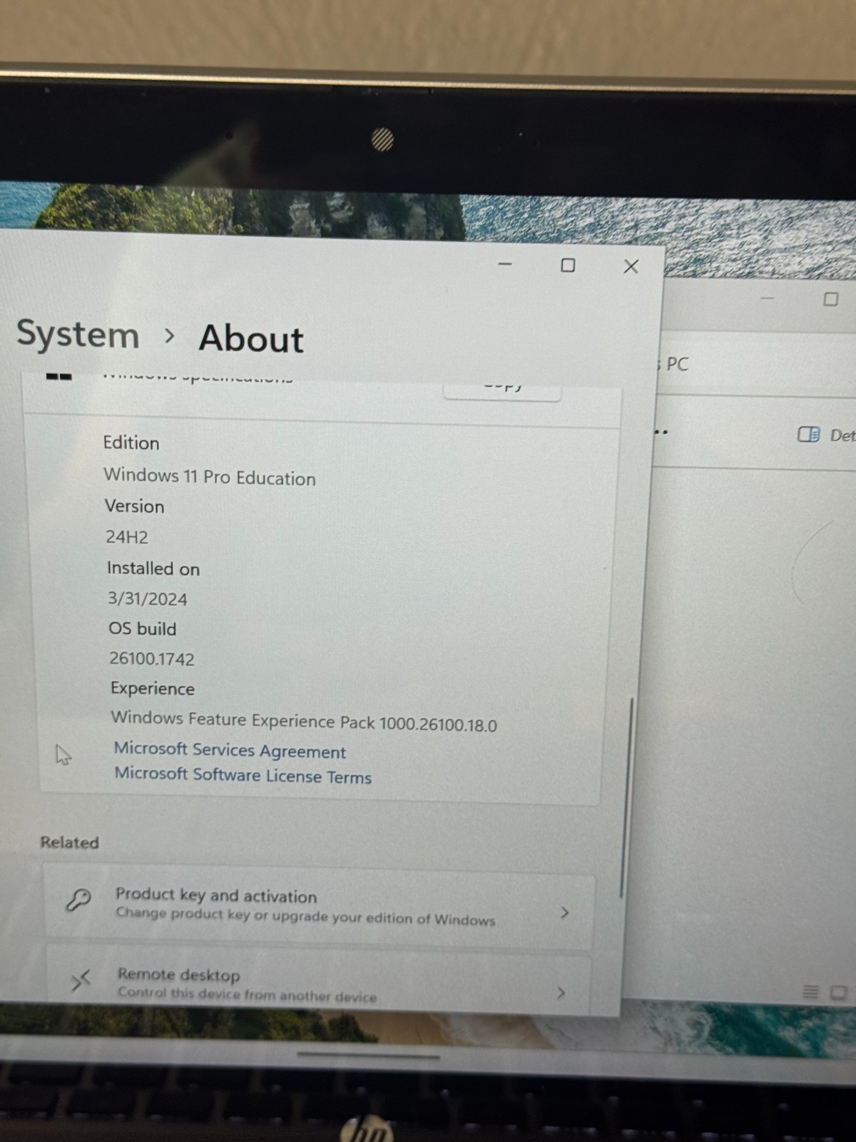This screenshot has width=856, height=1142.
Task: Select the 'Edition' label
Action: (x=131, y=443)
